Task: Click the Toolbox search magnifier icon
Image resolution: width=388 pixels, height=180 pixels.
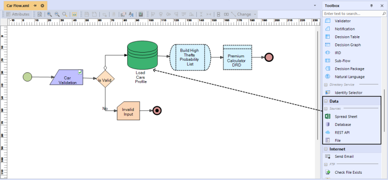Action: pyautogui.click(x=384, y=14)
